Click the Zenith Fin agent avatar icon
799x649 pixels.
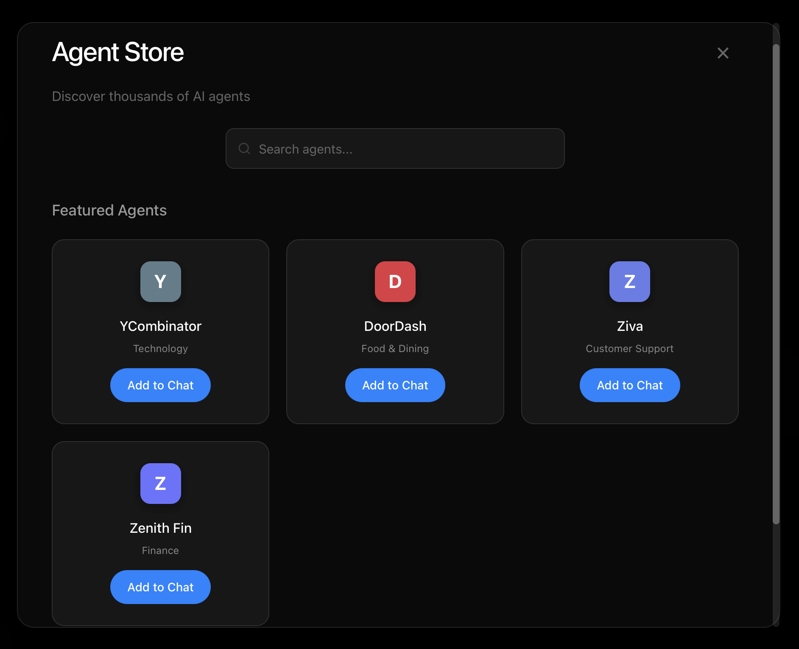pos(161,484)
